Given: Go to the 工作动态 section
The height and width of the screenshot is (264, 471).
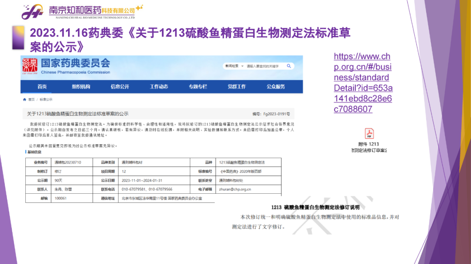Looking at the screenshot, I should click(159, 86).
